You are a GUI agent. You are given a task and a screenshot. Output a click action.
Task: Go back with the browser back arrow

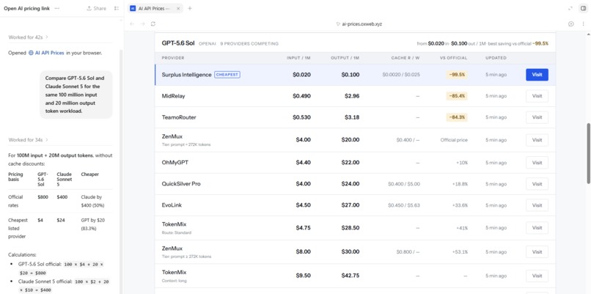tap(132, 23)
